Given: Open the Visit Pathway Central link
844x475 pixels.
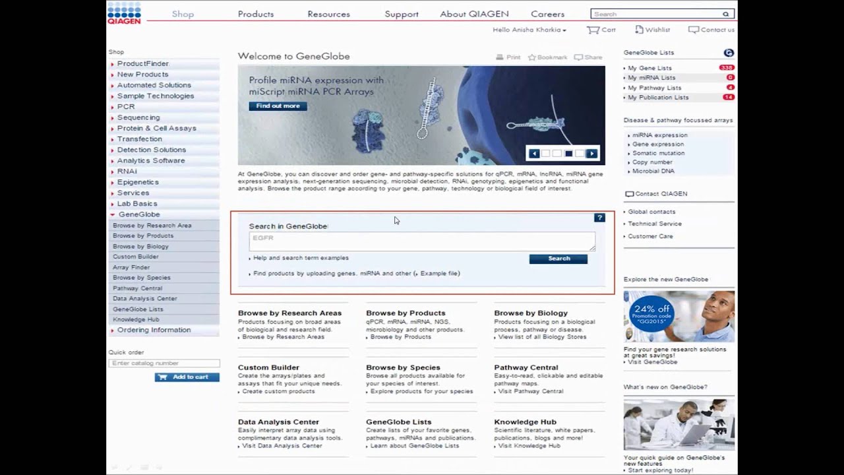Looking at the screenshot, I should point(530,391).
